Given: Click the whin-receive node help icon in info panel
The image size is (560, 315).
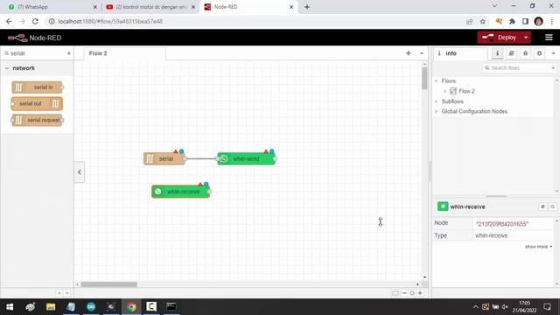Looking at the screenshot, I should coord(542,206).
